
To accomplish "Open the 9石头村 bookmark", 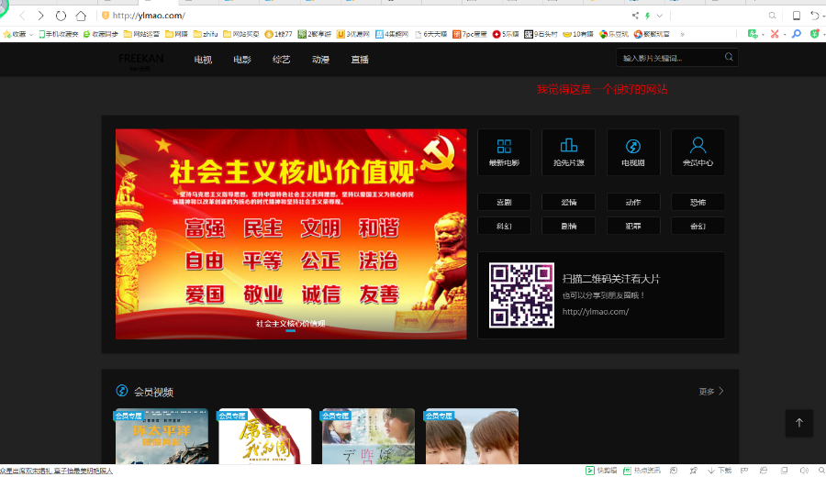I will pos(541,34).
